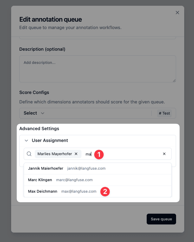The width and height of the screenshot is (194, 242).
Task: Click the jannik@langfuse.com email text
Action: [87, 168]
